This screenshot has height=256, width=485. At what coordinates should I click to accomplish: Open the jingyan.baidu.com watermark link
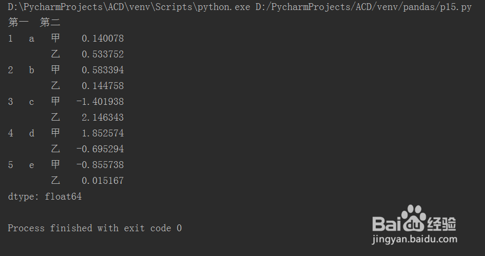coord(414,240)
